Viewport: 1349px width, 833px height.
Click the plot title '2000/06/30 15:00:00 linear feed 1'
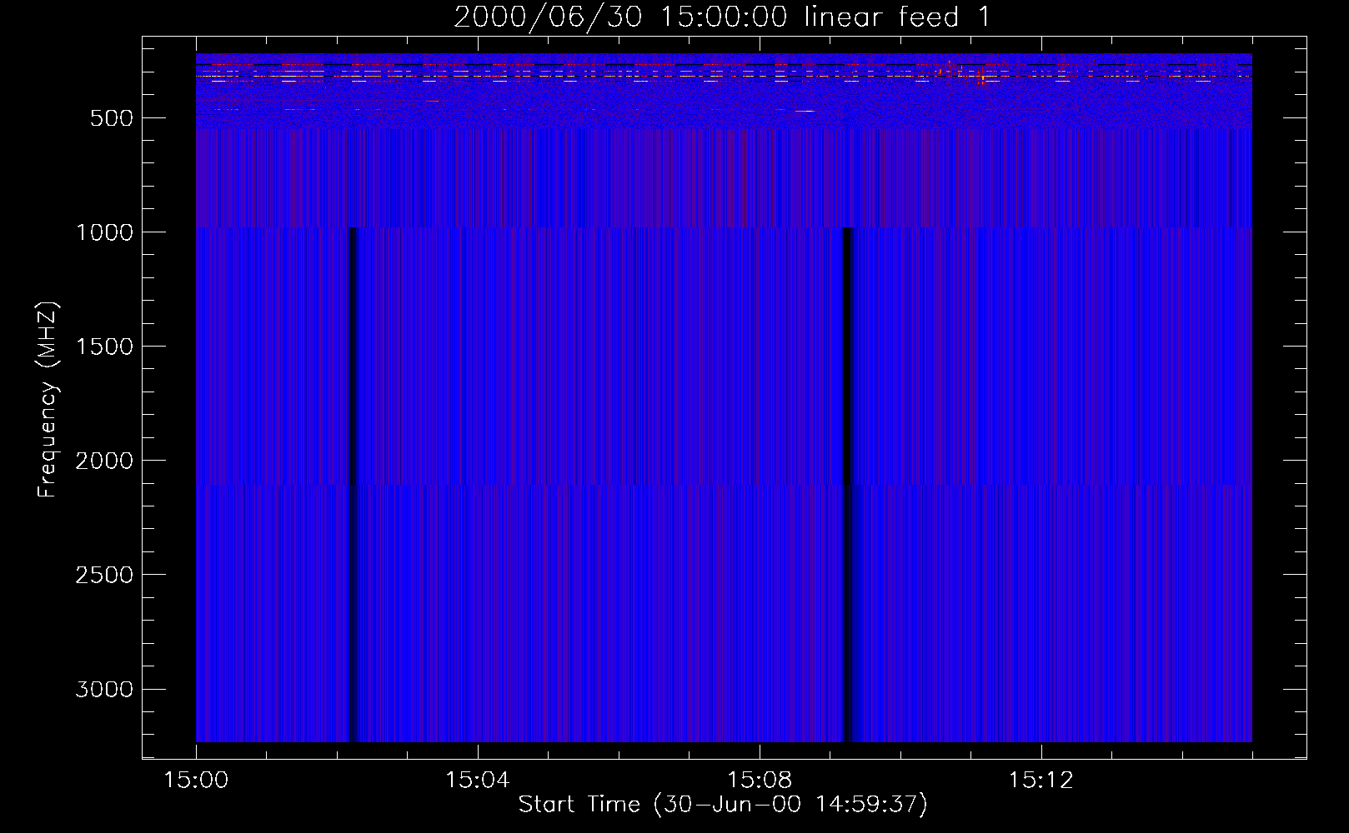pyautogui.click(x=722, y=17)
